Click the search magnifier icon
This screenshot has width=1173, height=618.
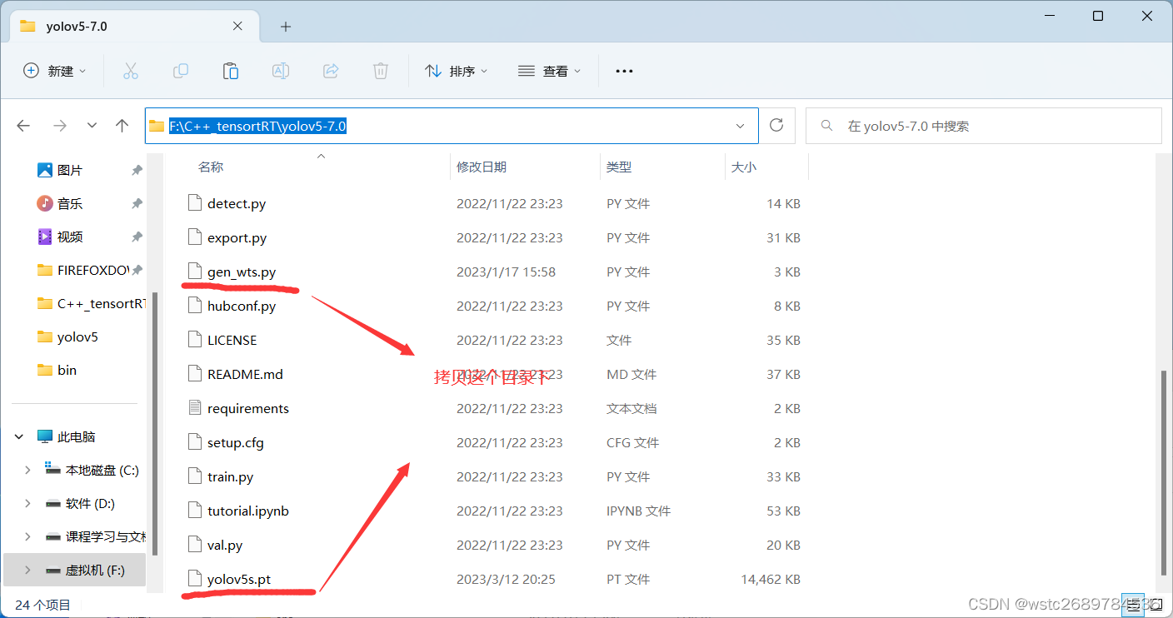(x=827, y=126)
